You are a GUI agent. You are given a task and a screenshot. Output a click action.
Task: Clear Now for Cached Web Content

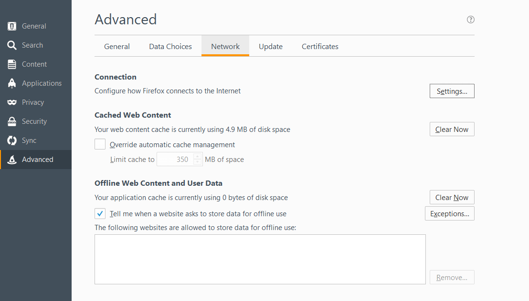[x=452, y=129]
